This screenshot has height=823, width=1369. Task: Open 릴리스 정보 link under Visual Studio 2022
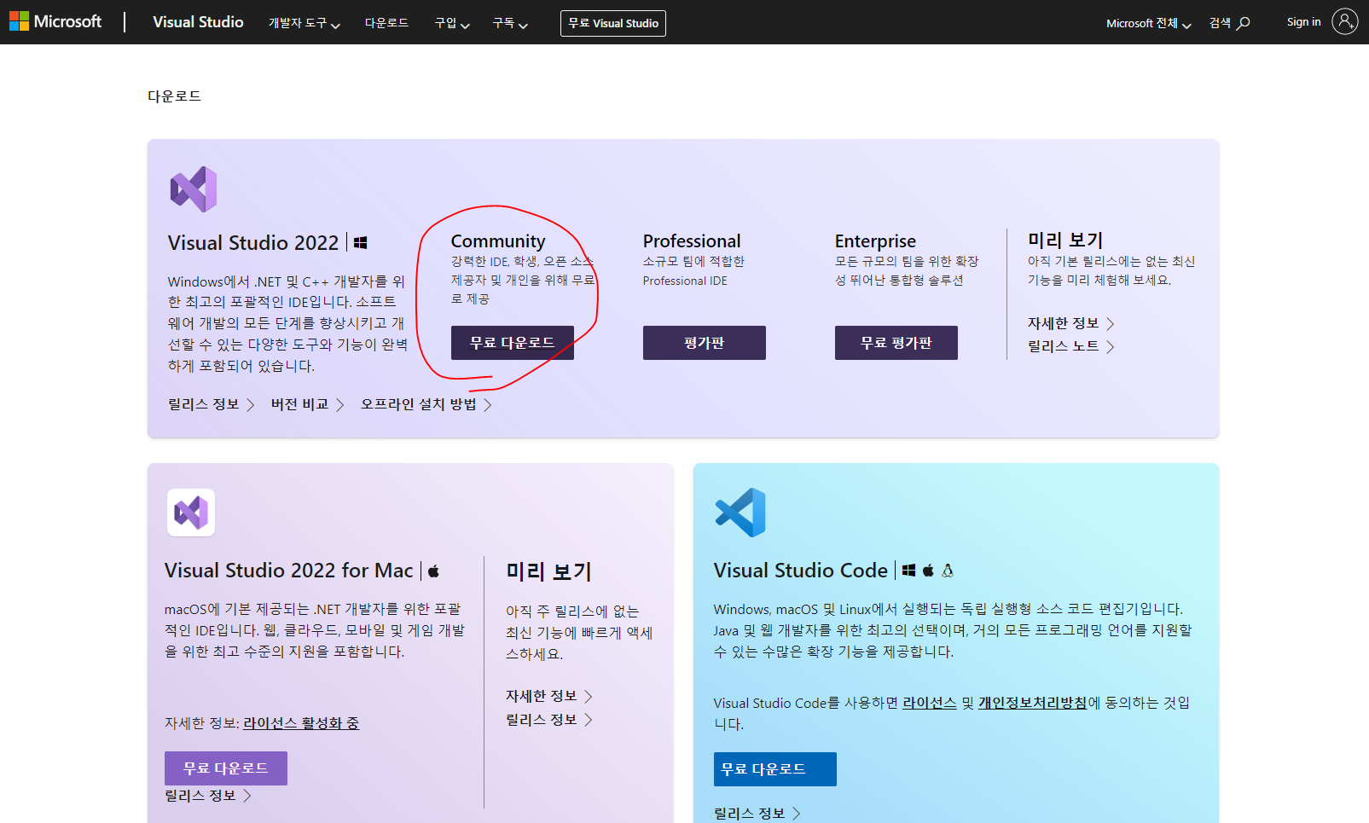pos(211,404)
